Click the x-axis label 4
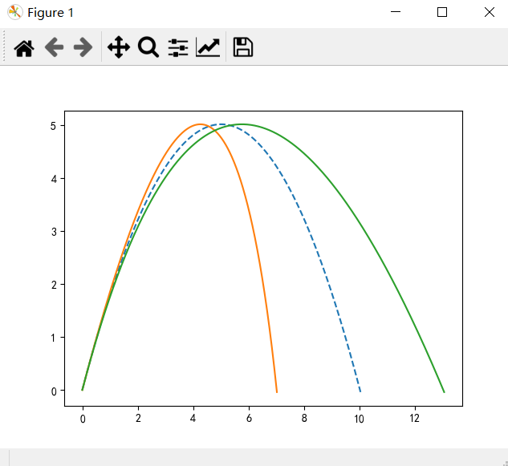Screen dimensions: 508x466 pyautogui.click(x=193, y=419)
